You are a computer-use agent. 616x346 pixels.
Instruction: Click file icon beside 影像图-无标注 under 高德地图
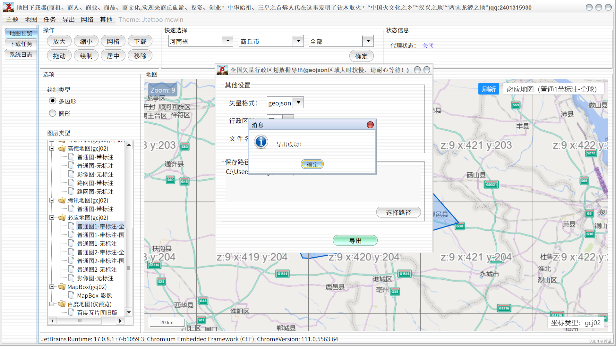72,174
